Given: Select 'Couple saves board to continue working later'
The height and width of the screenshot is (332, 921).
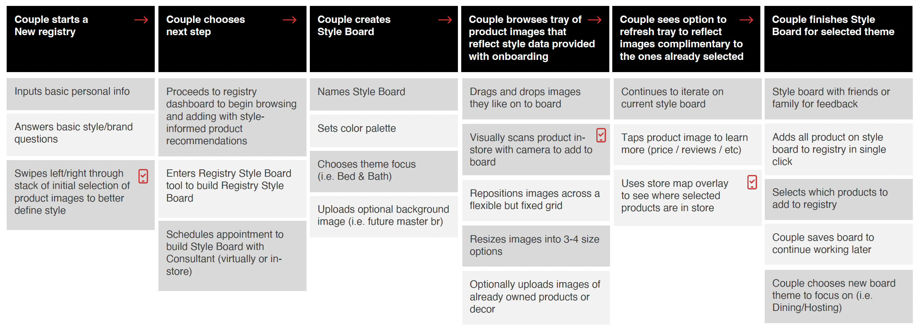Looking at the screenshot, I should coord(839,244).
